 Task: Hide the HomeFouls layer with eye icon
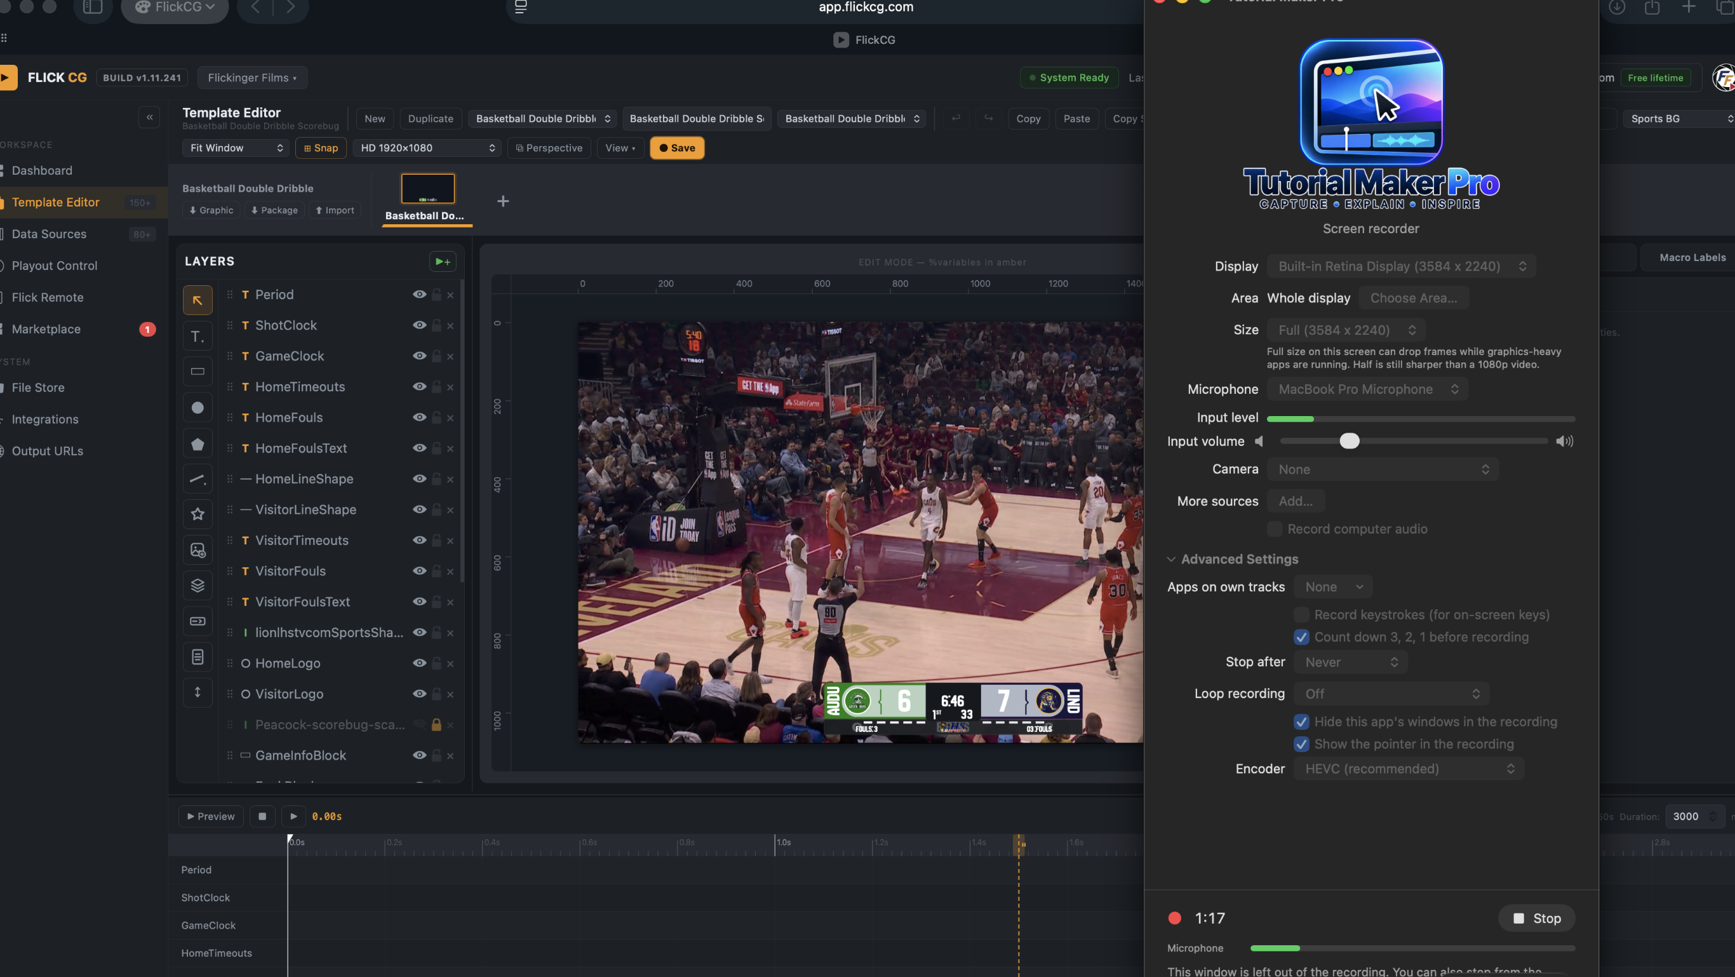(x=419, y=417)
